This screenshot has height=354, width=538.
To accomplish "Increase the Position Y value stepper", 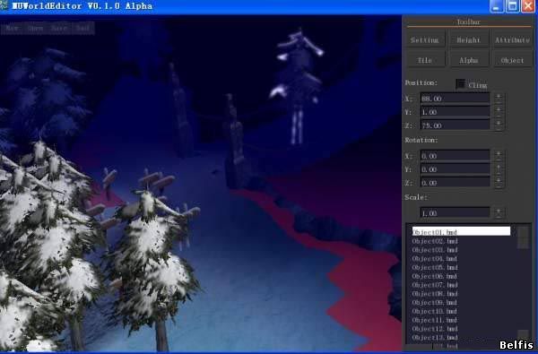I will coord(499,109).
